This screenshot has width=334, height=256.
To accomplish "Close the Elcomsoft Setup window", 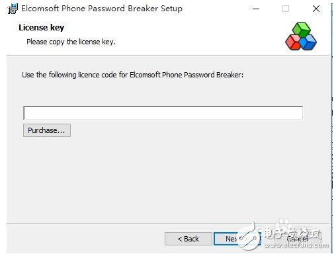I will click(316, 9).
